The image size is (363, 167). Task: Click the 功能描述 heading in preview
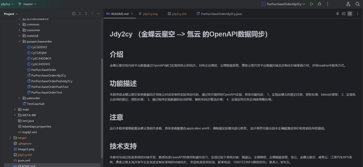click(x=123, y=83)
